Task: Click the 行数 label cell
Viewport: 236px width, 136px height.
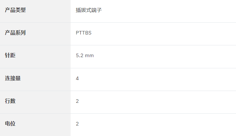Action: (x=35, y=102)
